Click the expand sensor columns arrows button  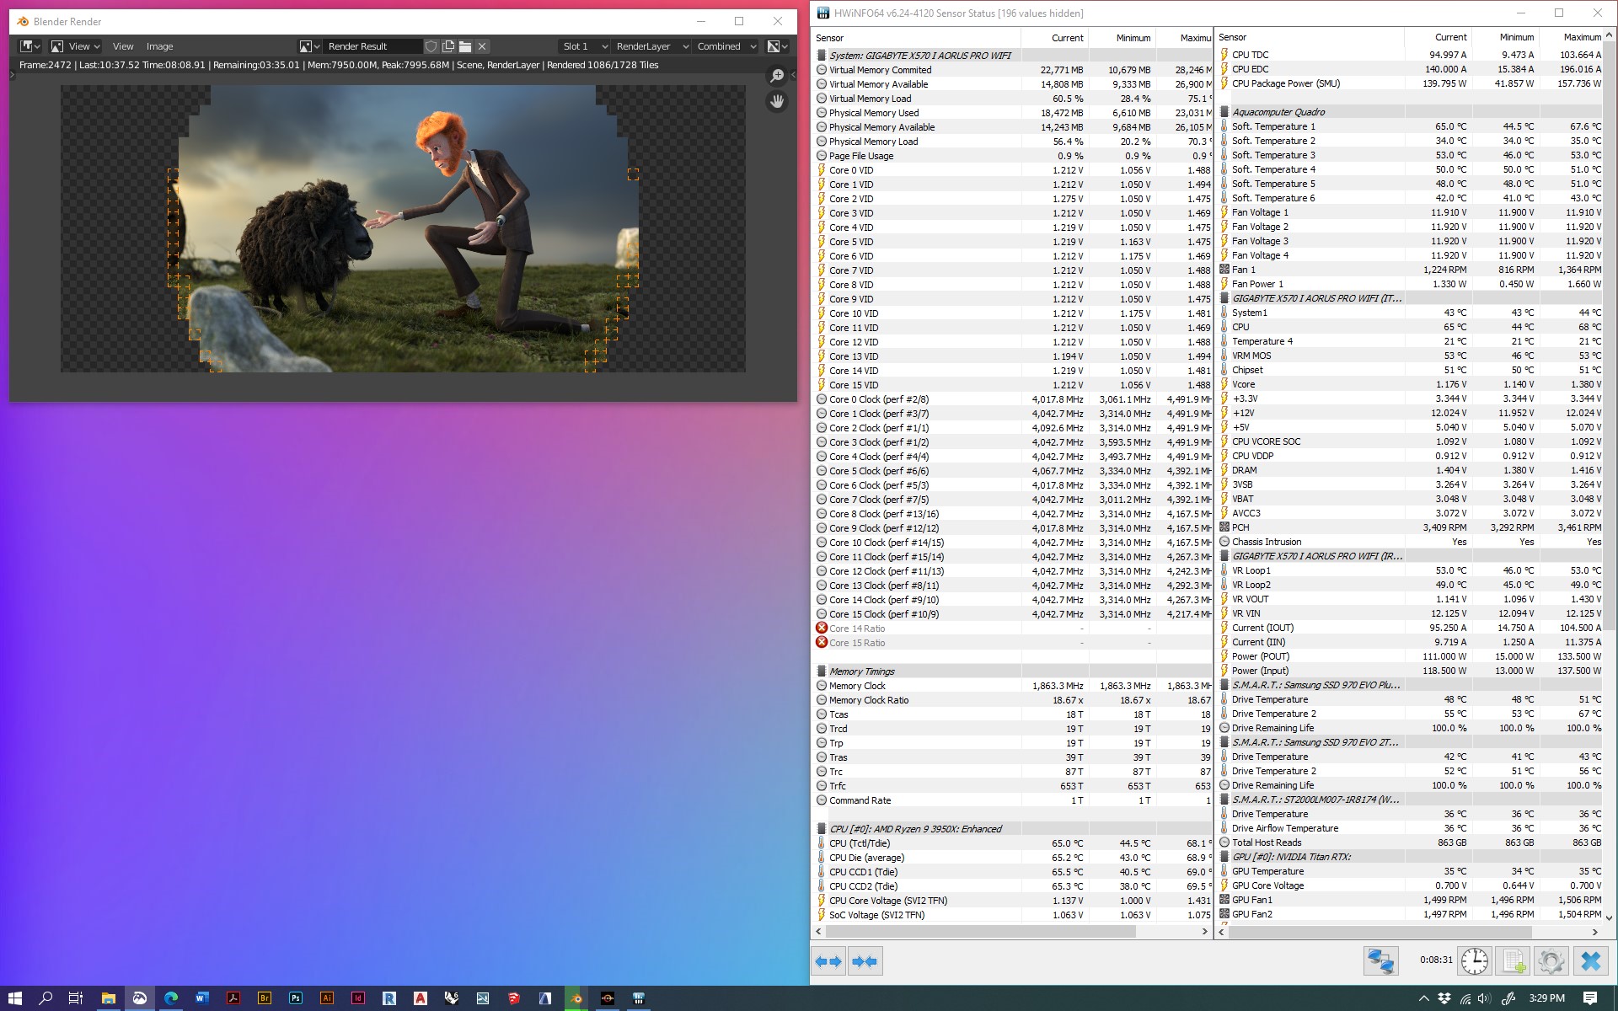point(829,961)
